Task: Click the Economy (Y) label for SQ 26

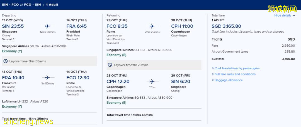Action: point(12,51)
